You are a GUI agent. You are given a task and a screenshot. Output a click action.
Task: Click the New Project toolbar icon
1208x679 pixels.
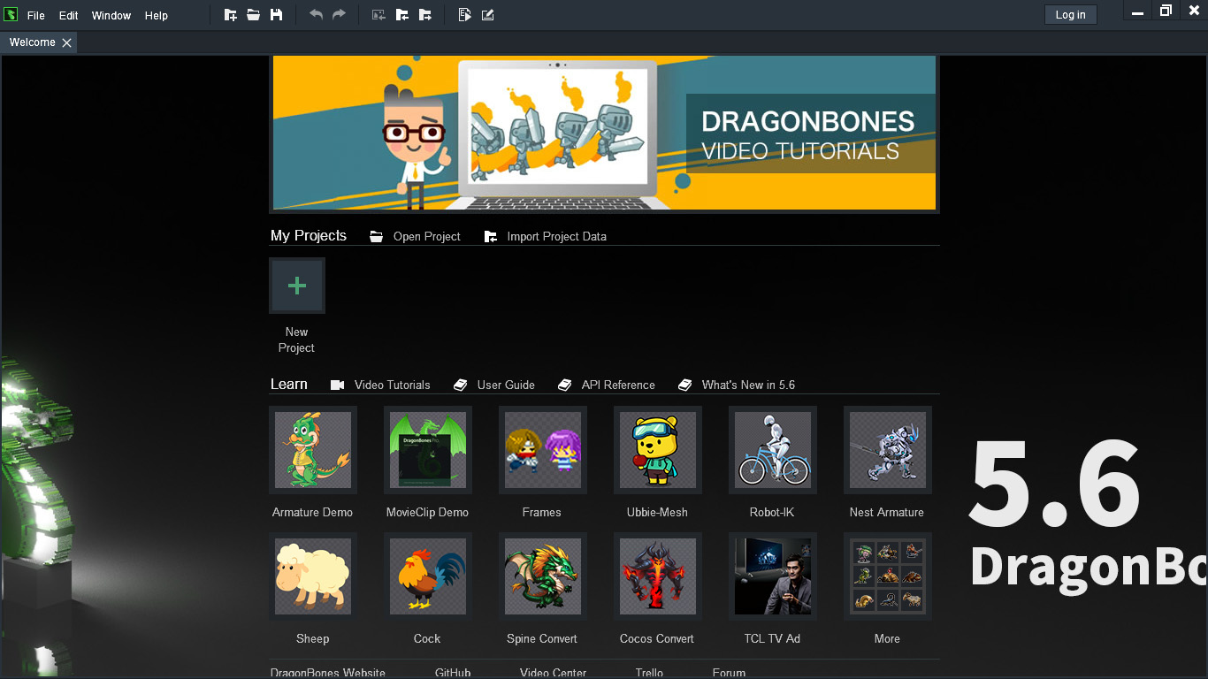pyautogui.click(x=231, y=15)
